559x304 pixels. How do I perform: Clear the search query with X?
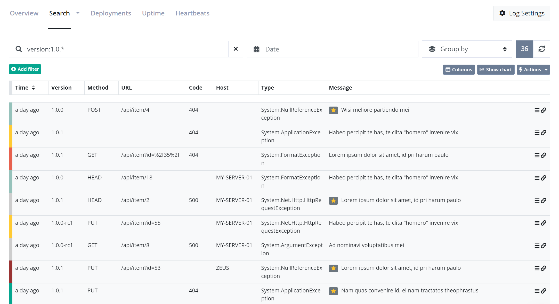pyautogui.click(x=236, y=49)
